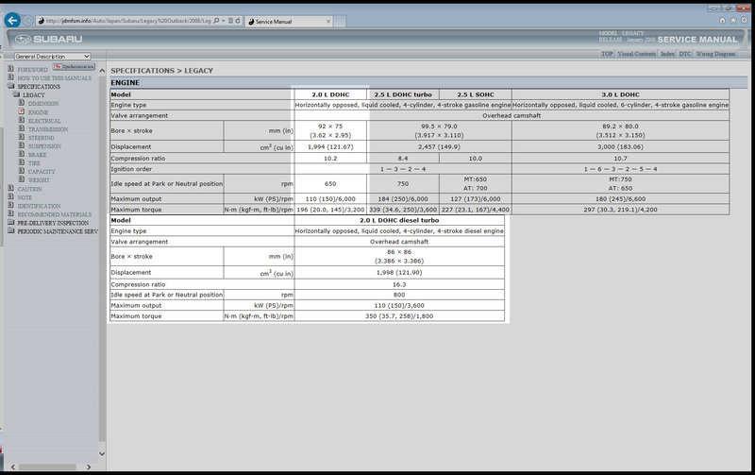Click the 16.3 compression ratio cell

tap(399, 284)
